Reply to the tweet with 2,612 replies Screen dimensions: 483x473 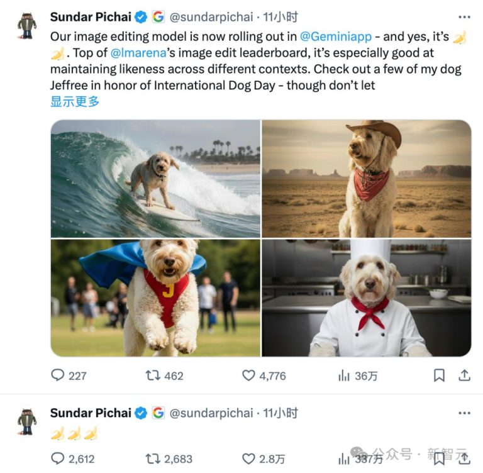(58, 459)
